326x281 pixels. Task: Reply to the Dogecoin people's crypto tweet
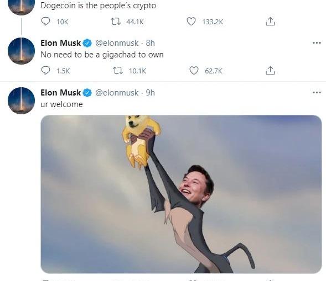click(45, 22)
